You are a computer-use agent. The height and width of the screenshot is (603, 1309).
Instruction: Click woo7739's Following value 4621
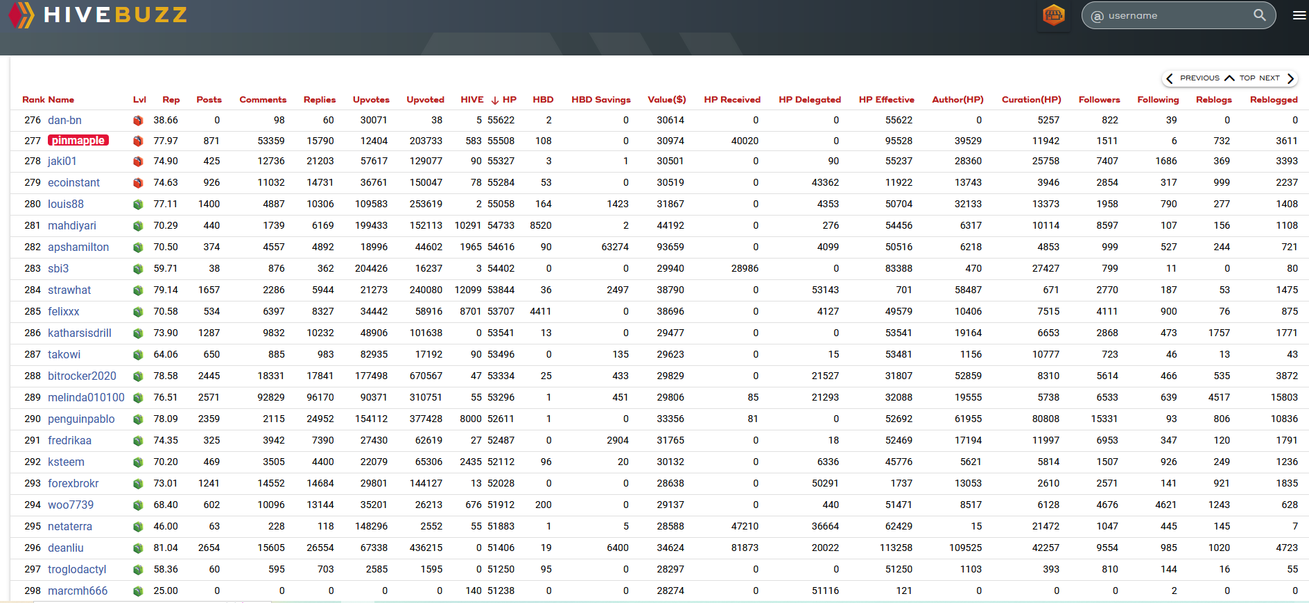click(x=1166, y=505)
